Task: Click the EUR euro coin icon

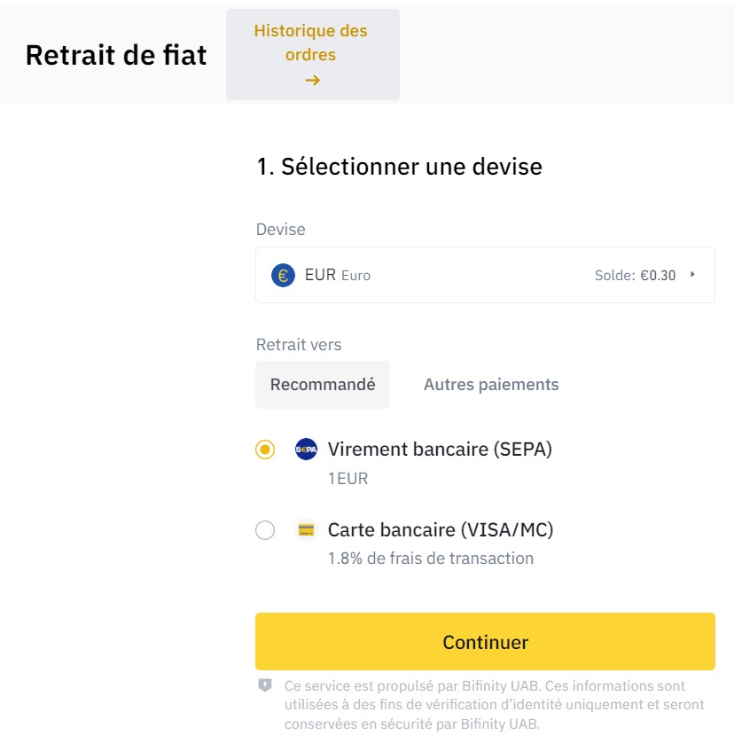Action: coord(282,275)
